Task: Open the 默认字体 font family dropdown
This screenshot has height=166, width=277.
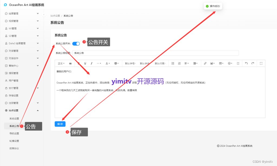Action: click(145, 63)
